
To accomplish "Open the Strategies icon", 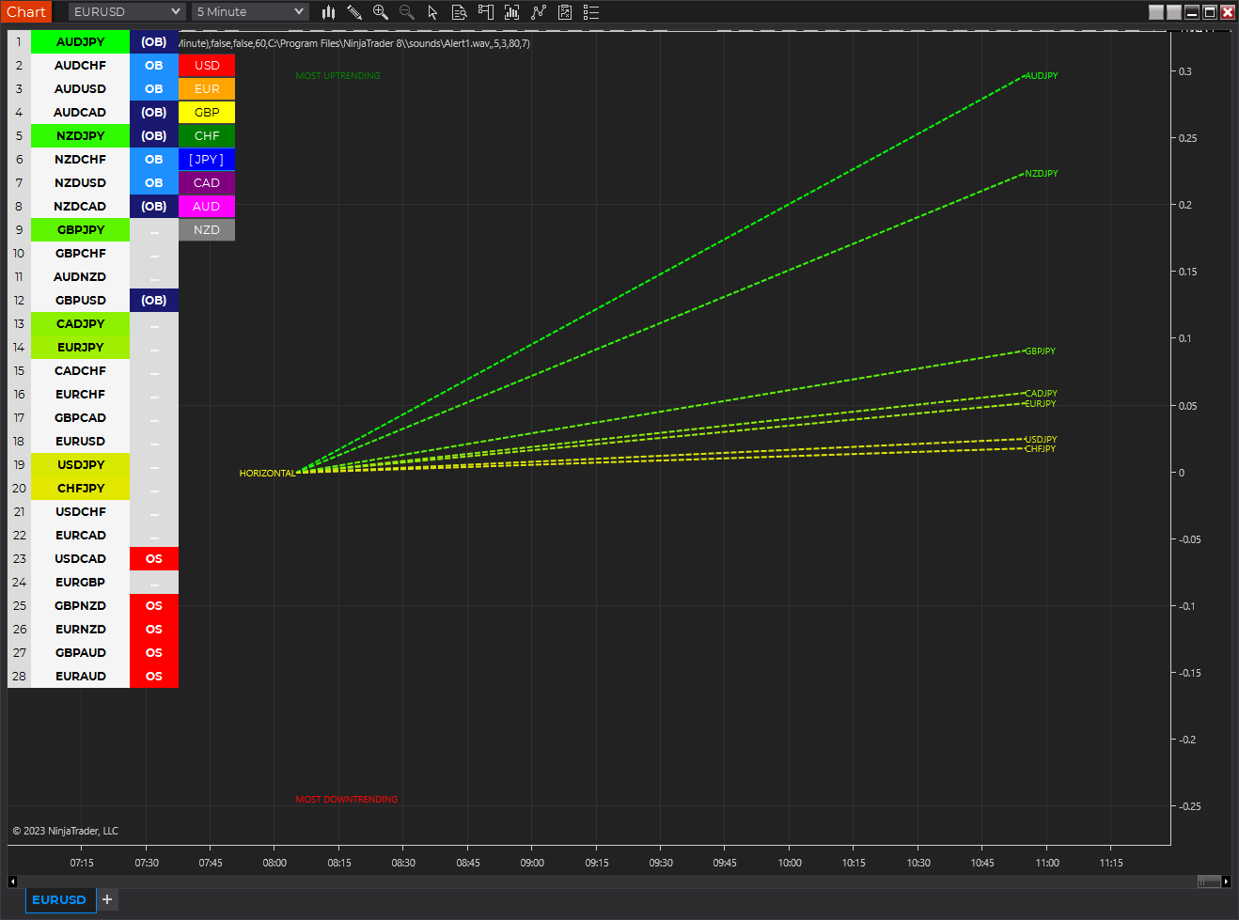I will (x=565, y=12).
